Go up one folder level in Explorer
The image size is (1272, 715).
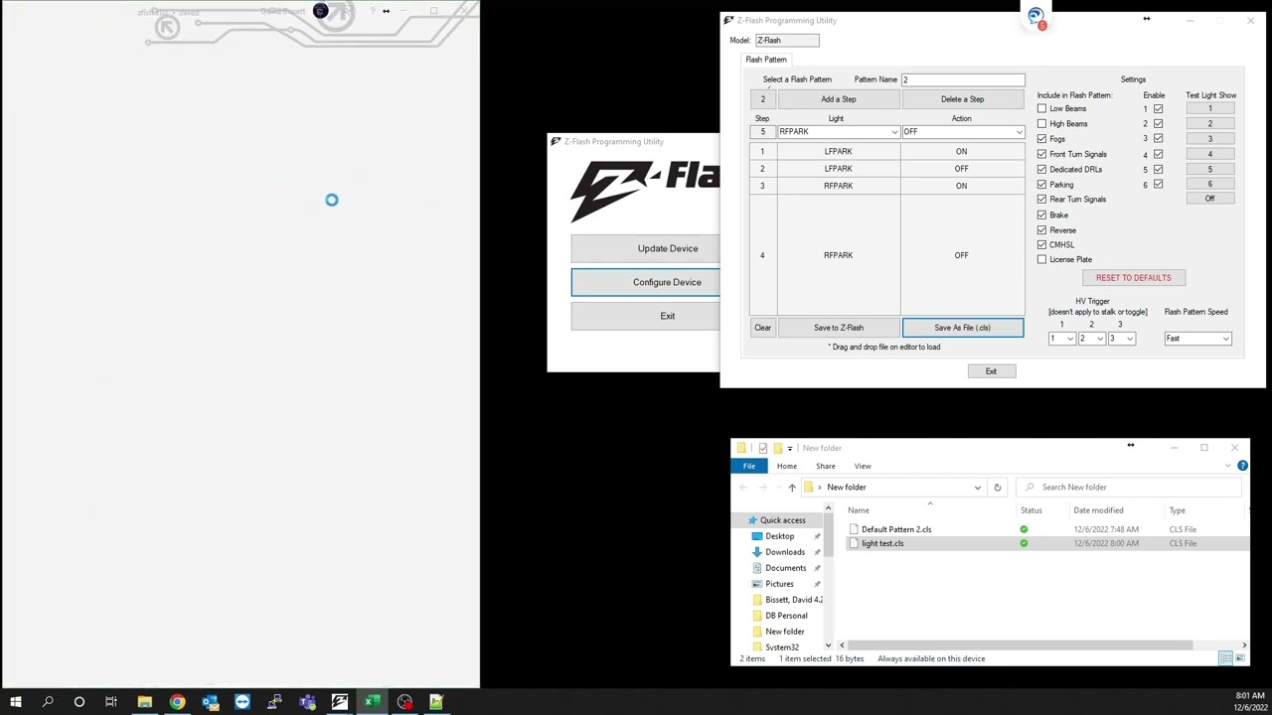click(x=792, y=488)
